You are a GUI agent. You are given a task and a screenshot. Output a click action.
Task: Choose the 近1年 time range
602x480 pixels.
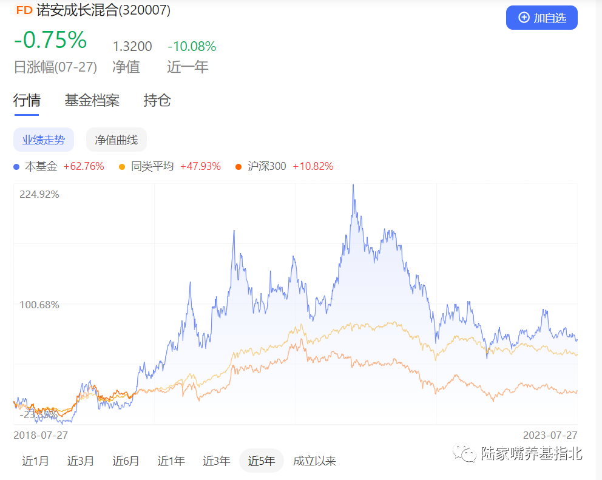click(x=171, y=461)
